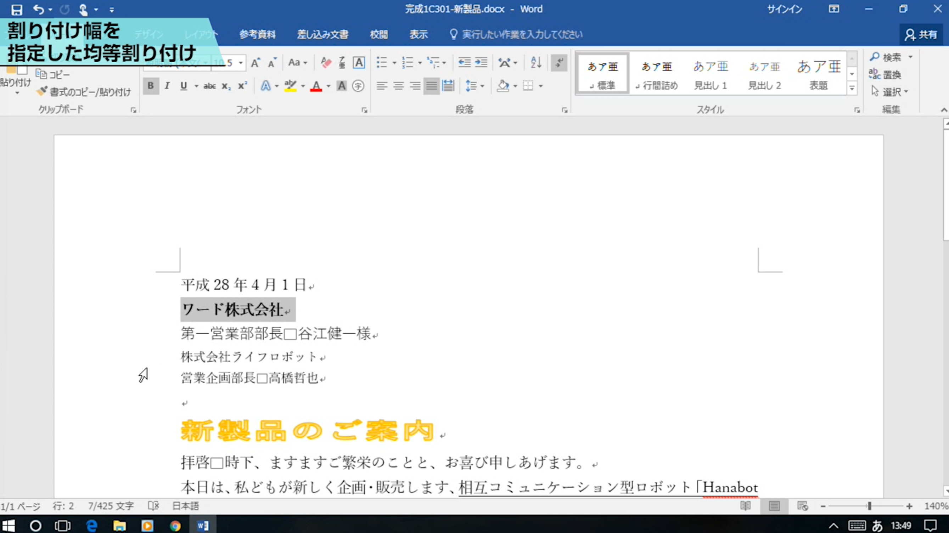Click the Center align paragraph icon
Viewport: 949px width, 533px height.
(398, 86)
